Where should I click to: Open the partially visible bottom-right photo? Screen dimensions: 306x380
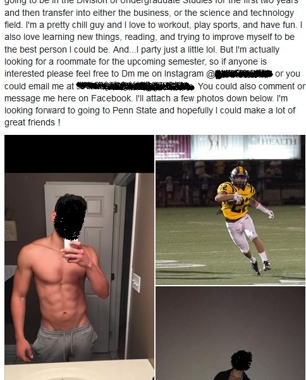point(230,333)
